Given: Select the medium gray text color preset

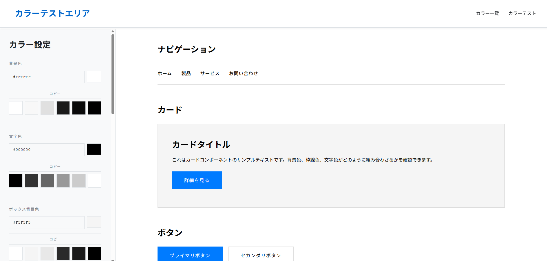Looking at the screenshot, I should coord(47,181).
